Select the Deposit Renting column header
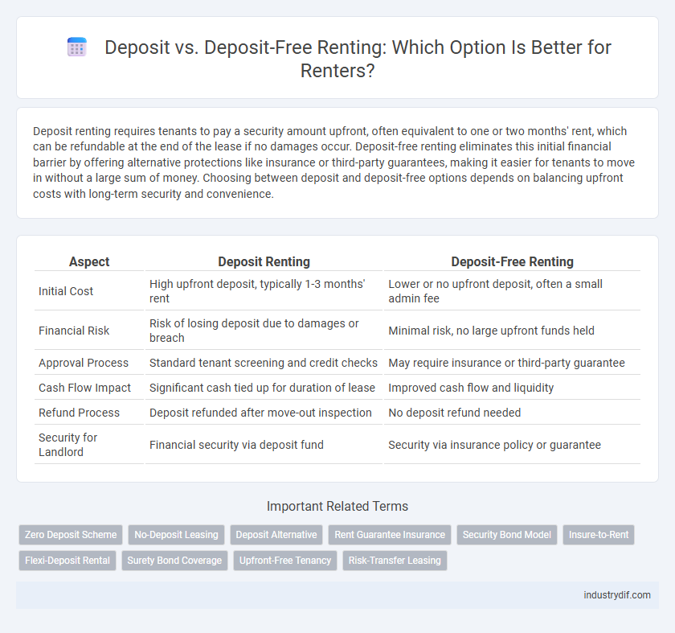Viewport: 675px width, 633px height. [264, 261]
